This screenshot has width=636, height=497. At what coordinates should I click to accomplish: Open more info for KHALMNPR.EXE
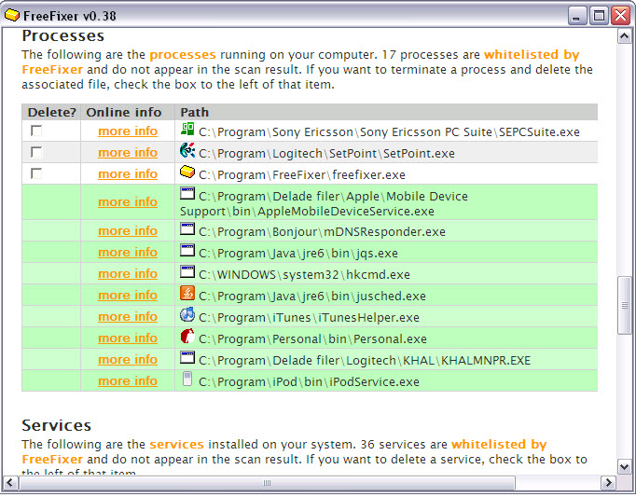tap(128, 359)
